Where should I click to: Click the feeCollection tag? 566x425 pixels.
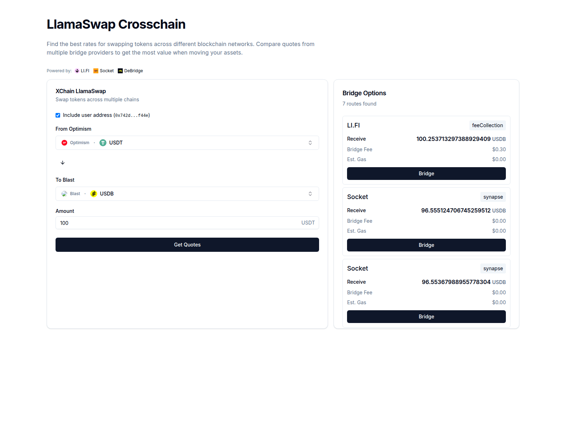487,125
